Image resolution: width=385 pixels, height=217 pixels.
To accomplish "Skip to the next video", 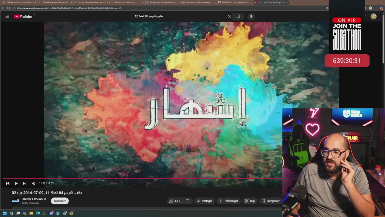I will coord(25,183).
